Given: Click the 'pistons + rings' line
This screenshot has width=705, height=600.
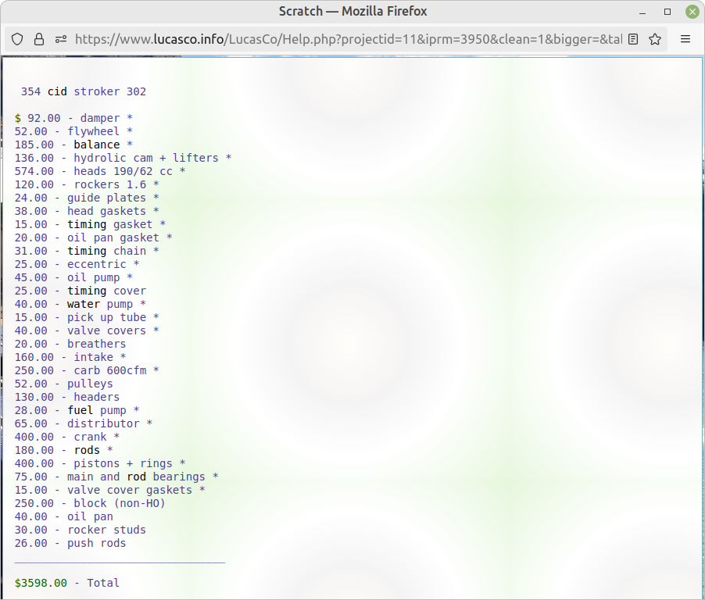Looking at the screenshot, I should 100,463.
